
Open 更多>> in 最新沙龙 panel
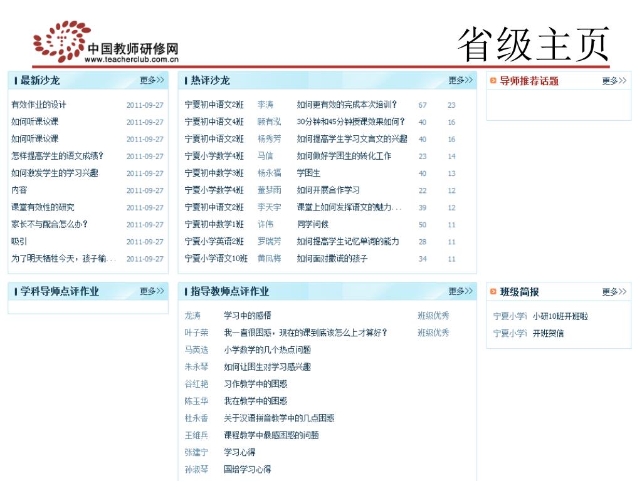(152, 80)
